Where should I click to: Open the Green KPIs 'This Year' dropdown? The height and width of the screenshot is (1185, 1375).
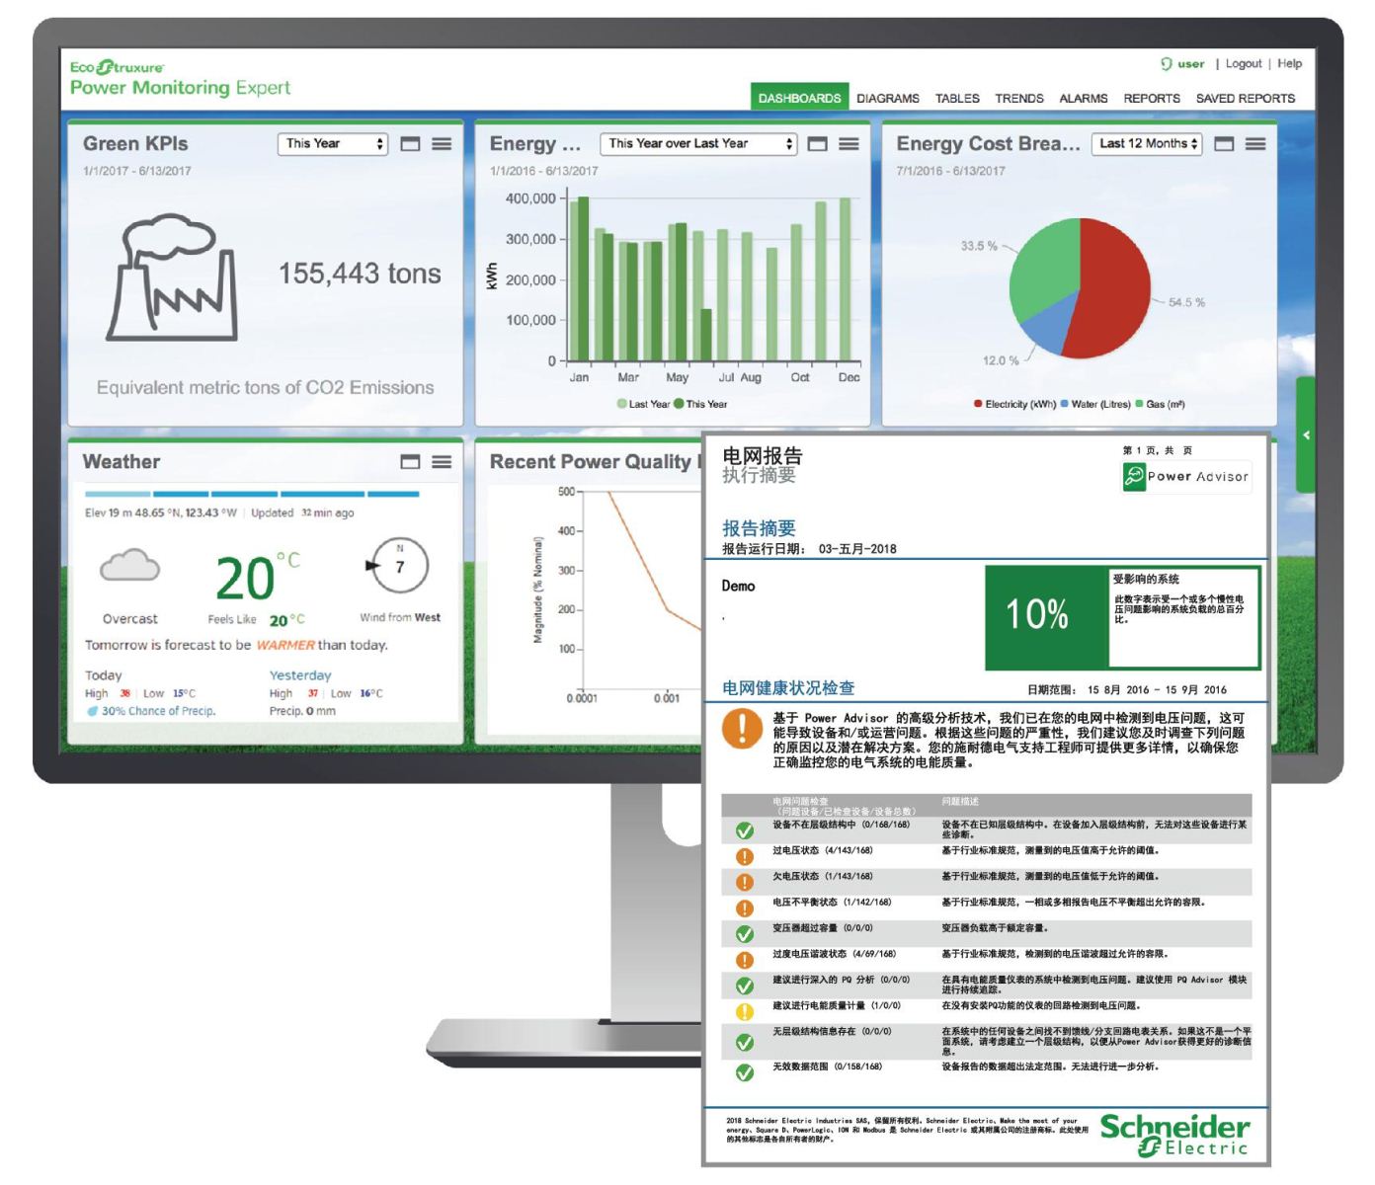tap(333, 143)
